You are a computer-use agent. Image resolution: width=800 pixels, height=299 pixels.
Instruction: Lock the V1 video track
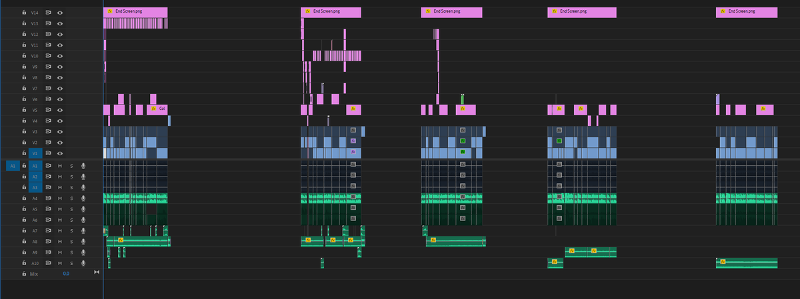point(24,153)
